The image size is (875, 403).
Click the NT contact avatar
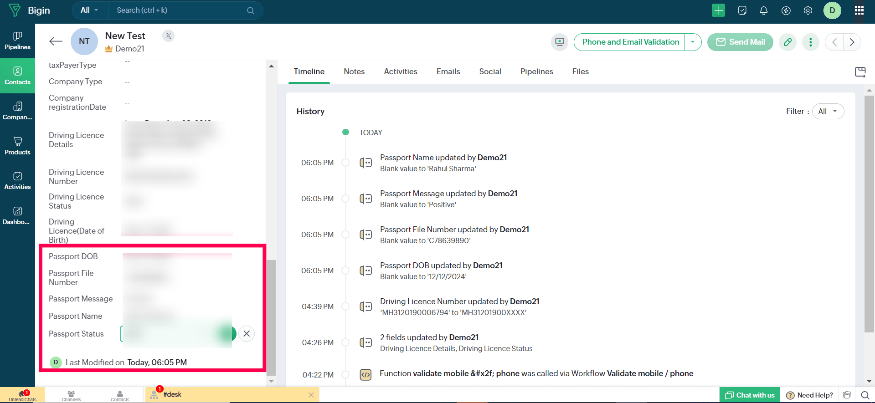pyautogui.click(x=84, y=41)
